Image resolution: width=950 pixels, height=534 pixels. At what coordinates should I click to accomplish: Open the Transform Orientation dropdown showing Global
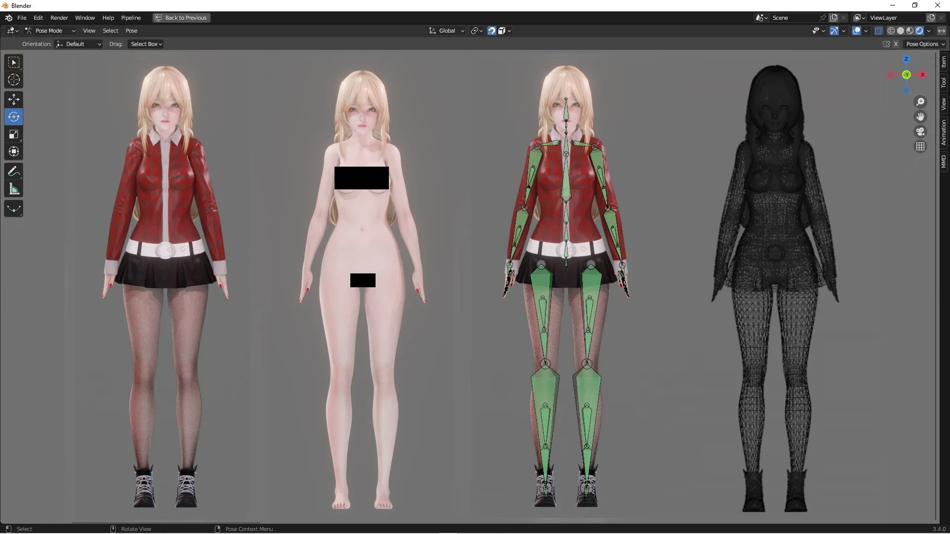446,30
